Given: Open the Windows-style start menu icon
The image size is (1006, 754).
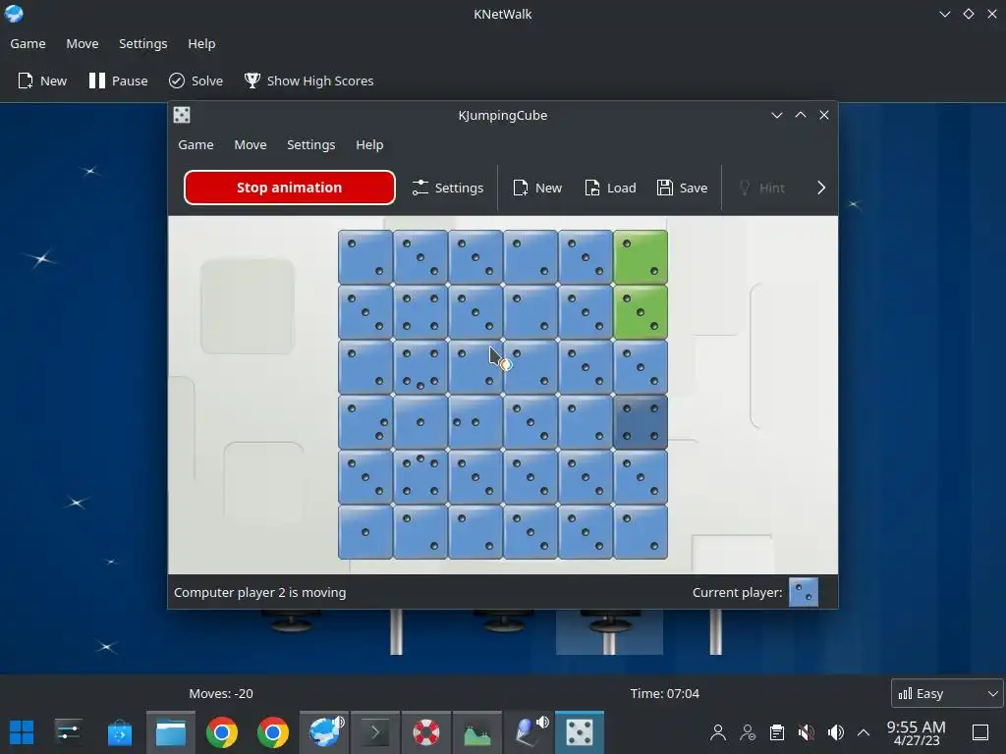Looking at the screenshot, I should [22, 732].
